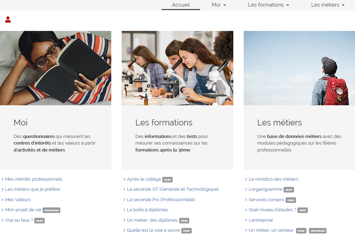
Task: Click the woman reading book image
Action: [55, 68]
